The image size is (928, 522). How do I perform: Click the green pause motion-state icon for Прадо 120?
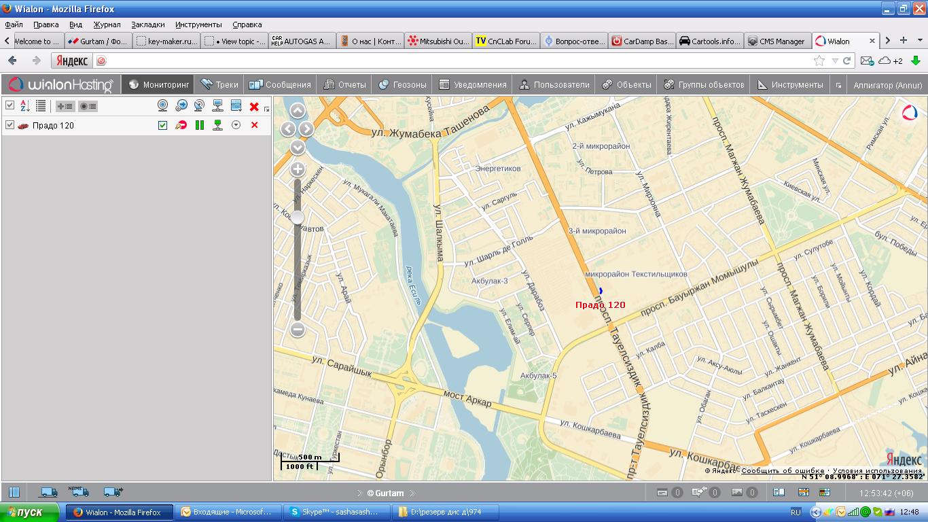click(200, 125)
